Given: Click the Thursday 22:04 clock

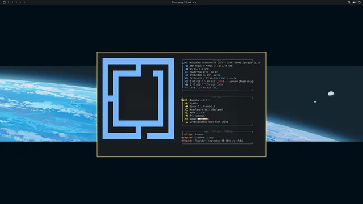Looking at the screenshot, I should pos(181,2).
